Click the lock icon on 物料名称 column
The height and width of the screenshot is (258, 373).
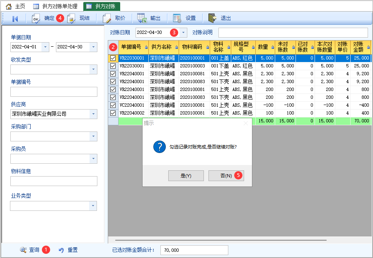coord(229,47)
